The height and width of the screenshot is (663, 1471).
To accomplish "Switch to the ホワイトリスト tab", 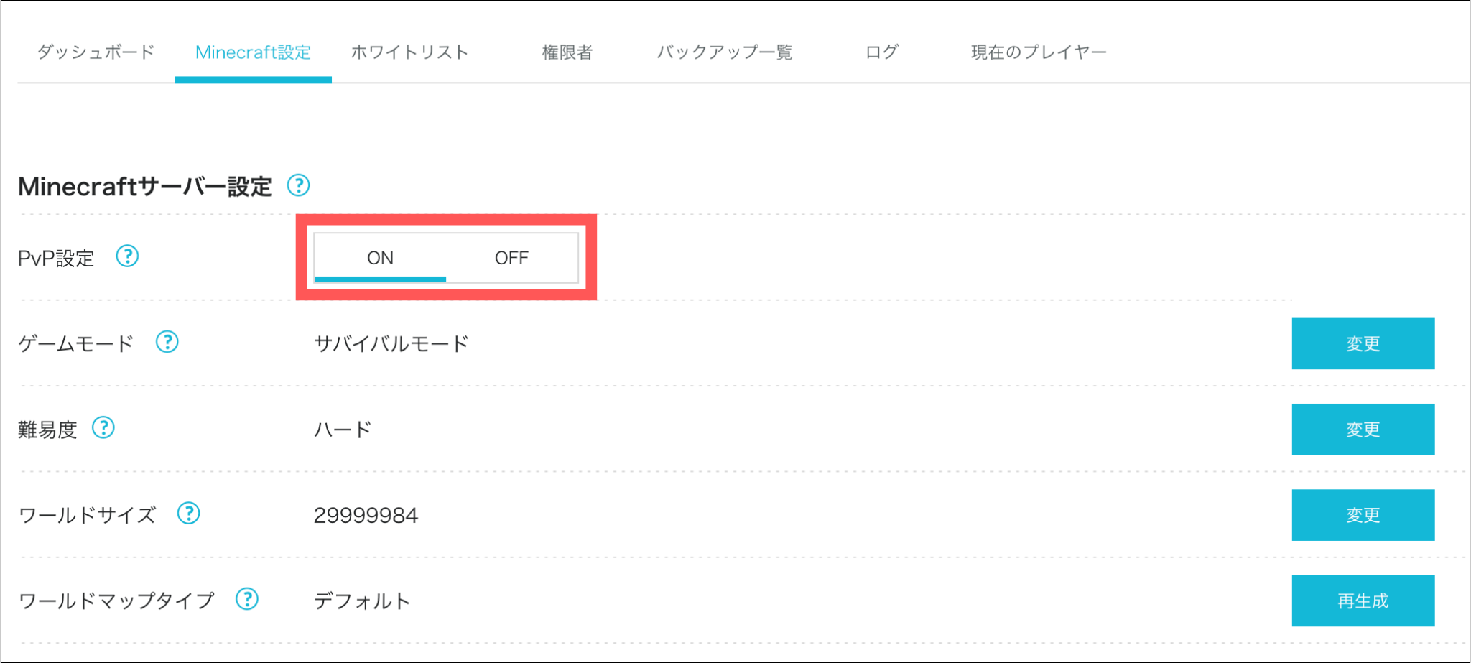I will click(x=409, y=52).
